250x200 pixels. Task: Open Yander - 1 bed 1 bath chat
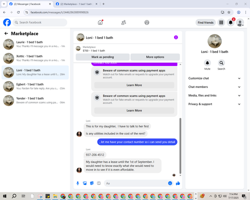[35, 100]
